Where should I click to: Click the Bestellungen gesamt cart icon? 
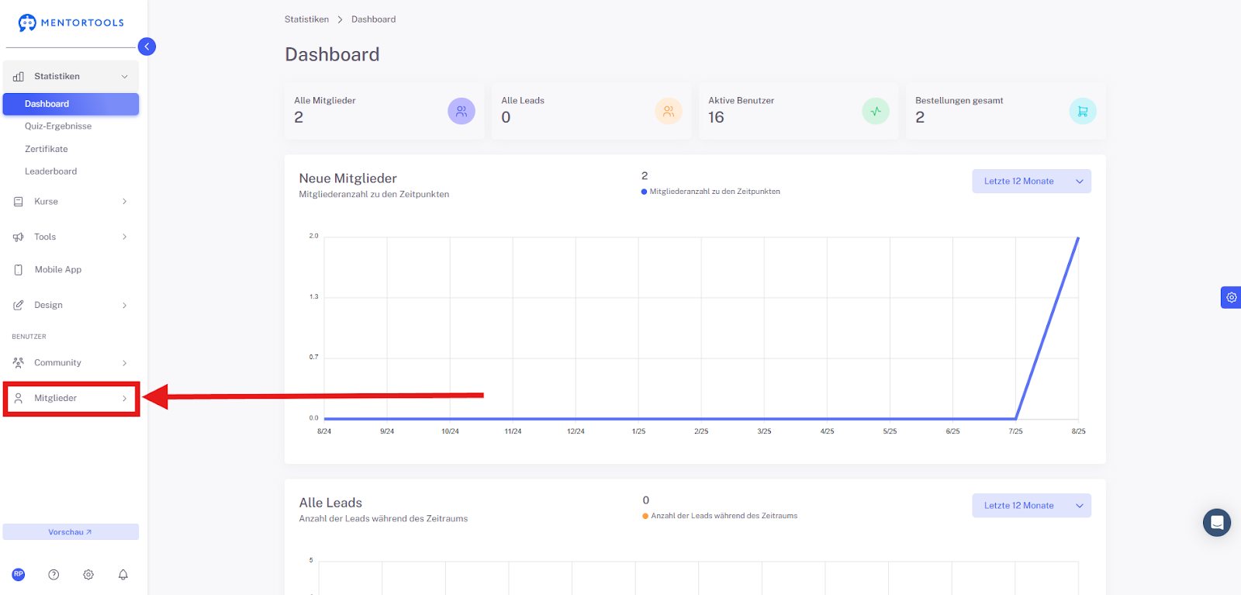[x=1083, y=111]
